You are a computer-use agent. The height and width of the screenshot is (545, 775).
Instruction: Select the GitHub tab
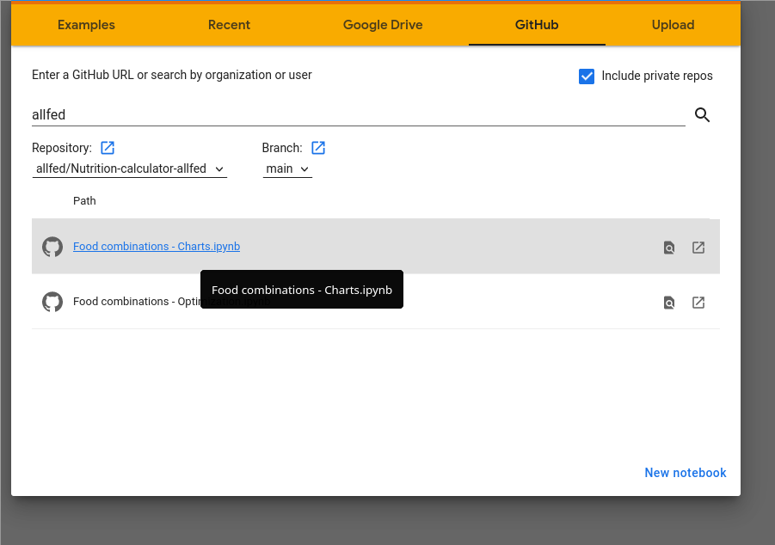click(x=537, y=25)
